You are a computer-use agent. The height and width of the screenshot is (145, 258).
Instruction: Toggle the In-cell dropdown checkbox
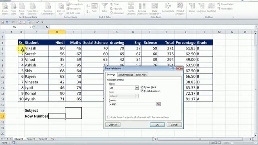142,91
